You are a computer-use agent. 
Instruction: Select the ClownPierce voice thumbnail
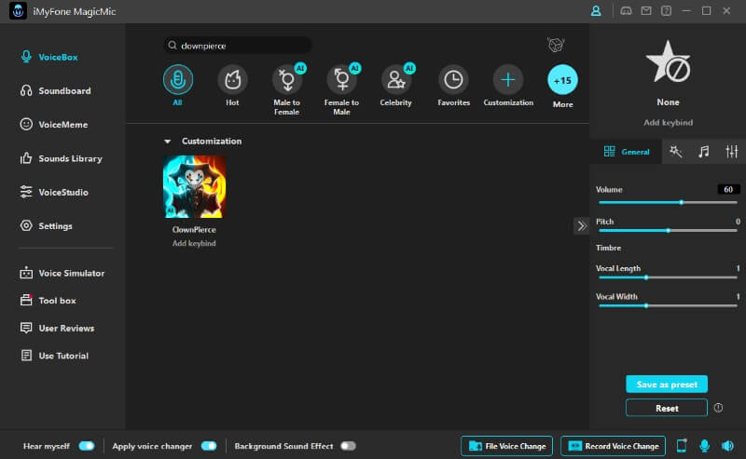point(195,187)
